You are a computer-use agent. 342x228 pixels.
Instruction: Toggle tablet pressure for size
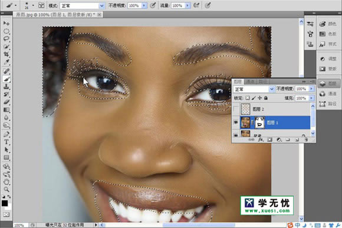pyautogui.click(x=208, y=5)
